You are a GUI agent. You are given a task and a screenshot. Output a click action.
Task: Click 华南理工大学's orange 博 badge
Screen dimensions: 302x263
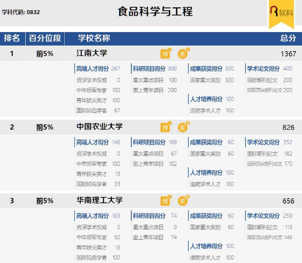click(x=165, y=201)
